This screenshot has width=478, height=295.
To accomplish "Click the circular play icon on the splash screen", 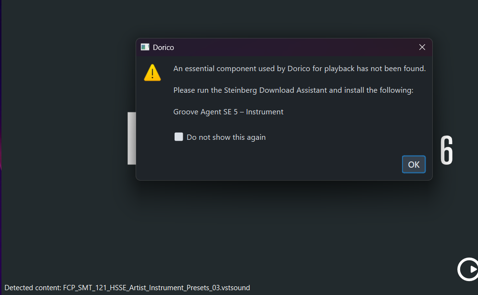I will click(x=468, y=269).
